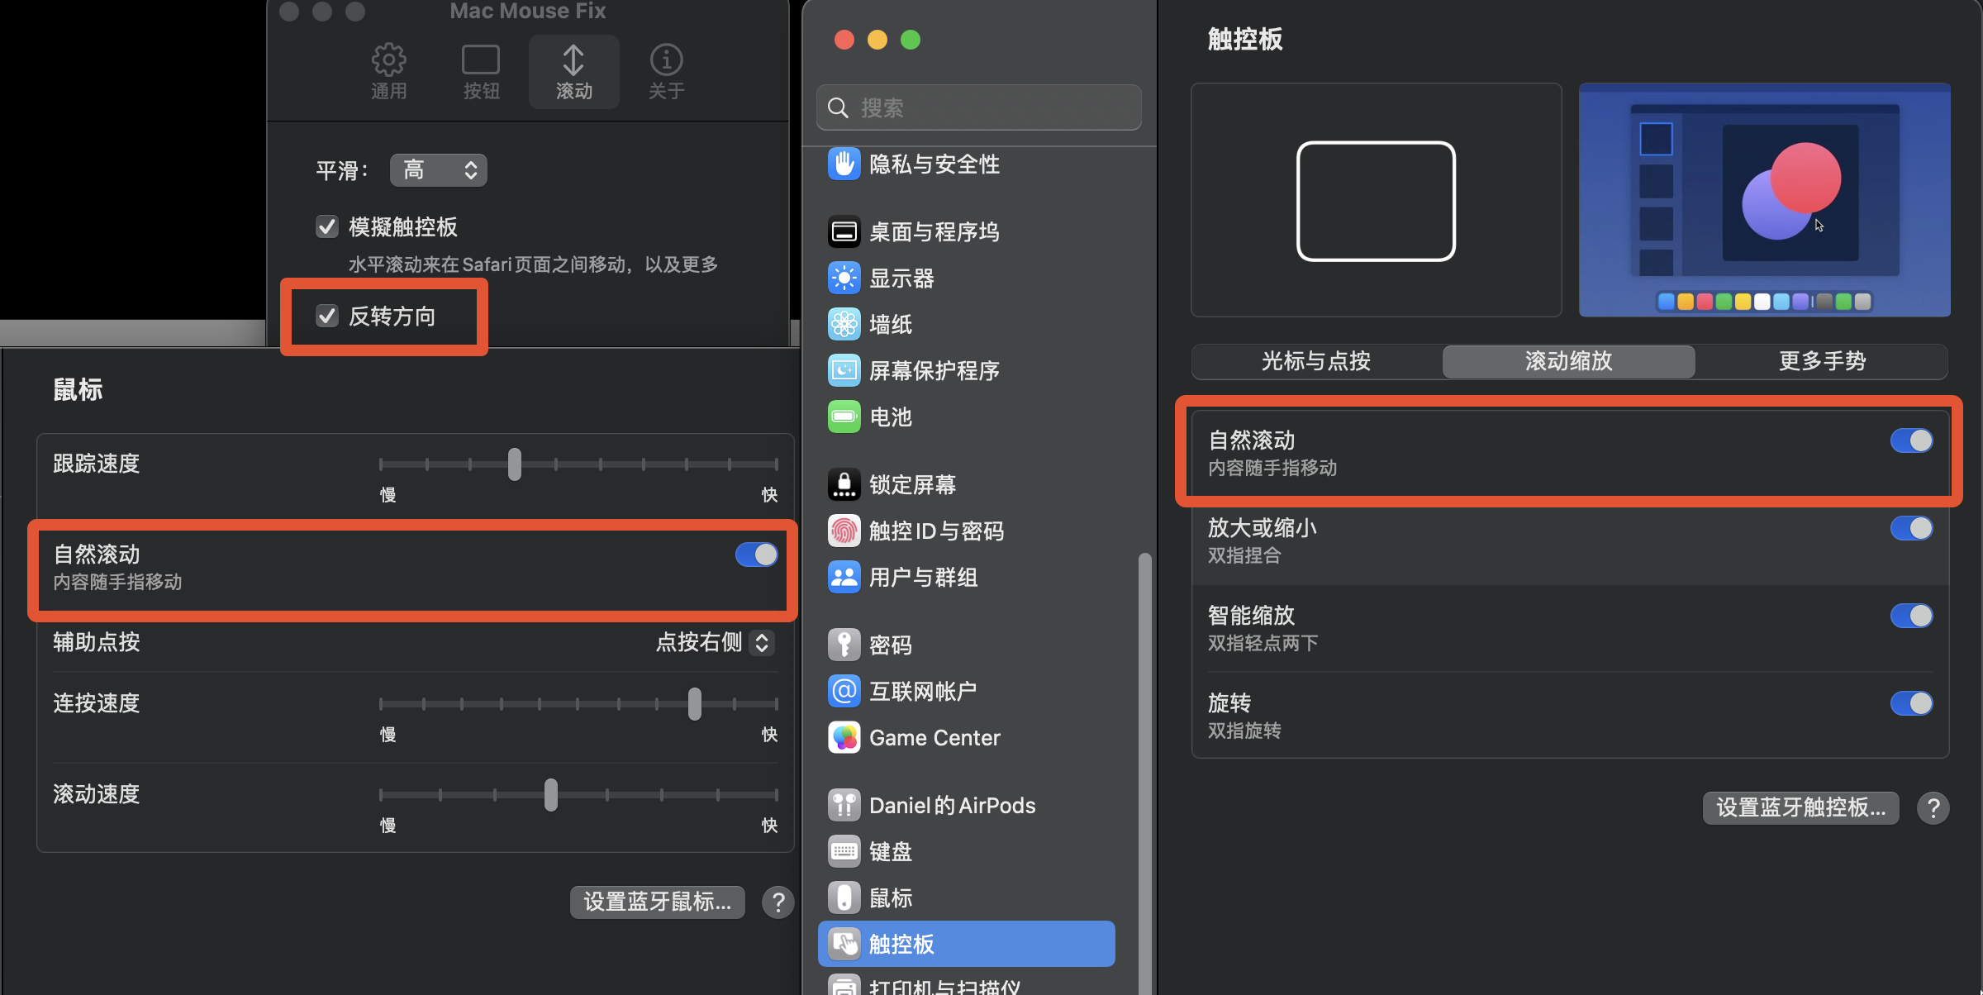The width and height of the screenshot is (1983, 995).
Task: Click the 搜索 search field
Action: pos(979,107)
